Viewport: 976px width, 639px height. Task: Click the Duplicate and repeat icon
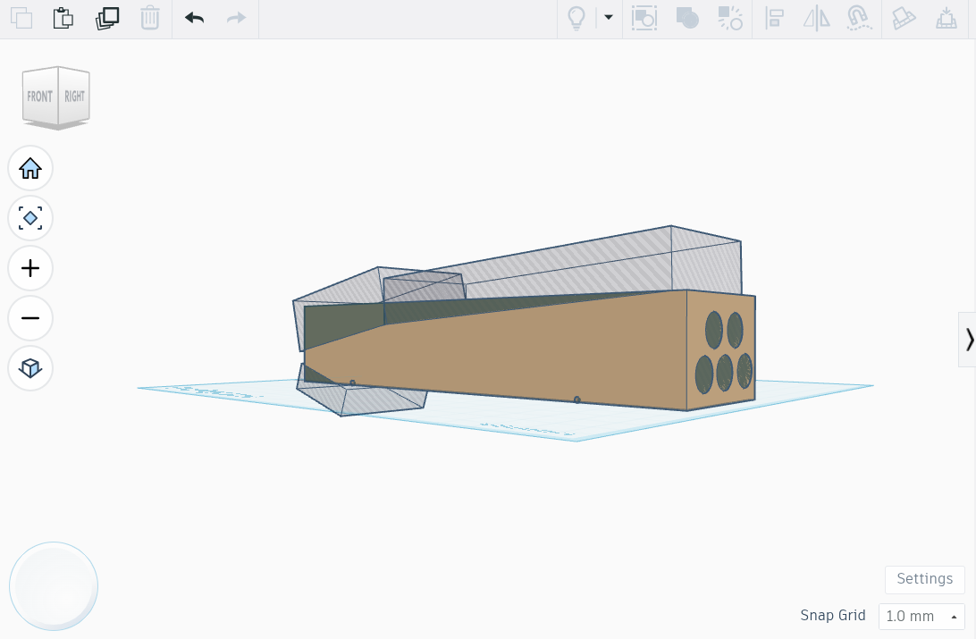(107, 18)
